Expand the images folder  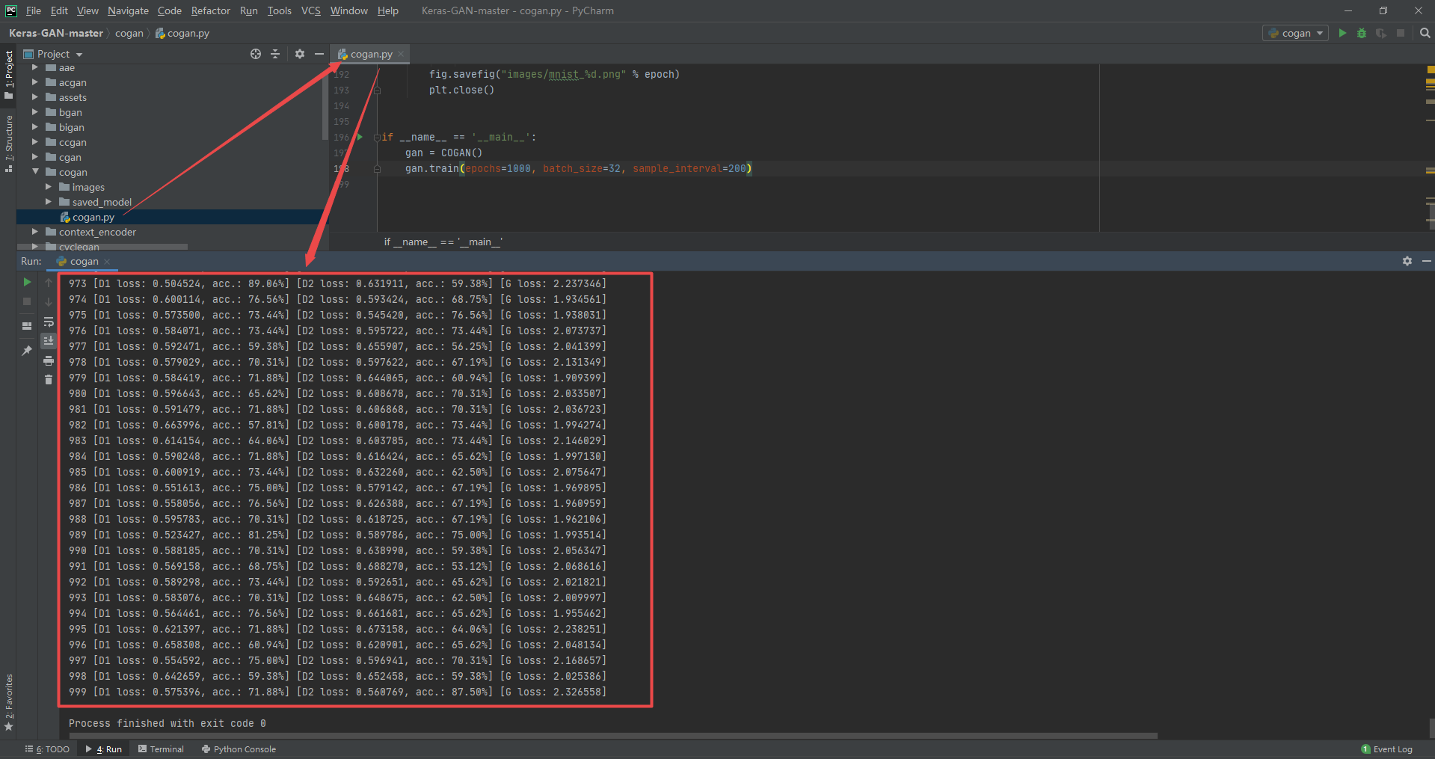[x=48, y=187]
